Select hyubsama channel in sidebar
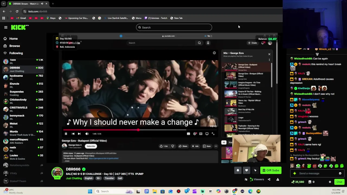 coord(23,77)
